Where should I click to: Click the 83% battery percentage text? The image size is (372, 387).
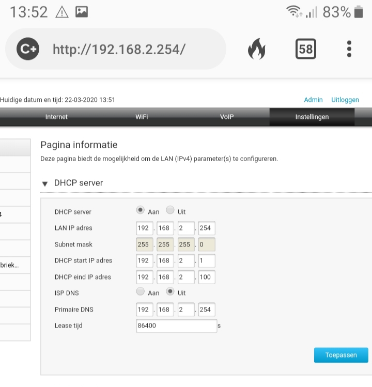337,12
